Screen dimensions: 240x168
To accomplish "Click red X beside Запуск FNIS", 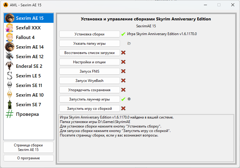I will [x=123, y=71].
